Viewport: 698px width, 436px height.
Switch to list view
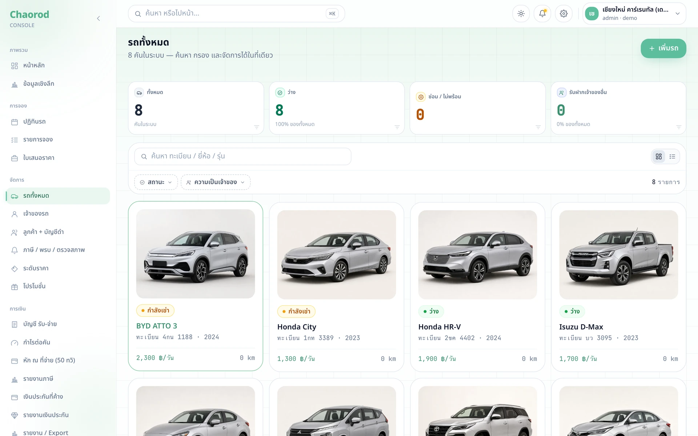click(x=672, y=156)
